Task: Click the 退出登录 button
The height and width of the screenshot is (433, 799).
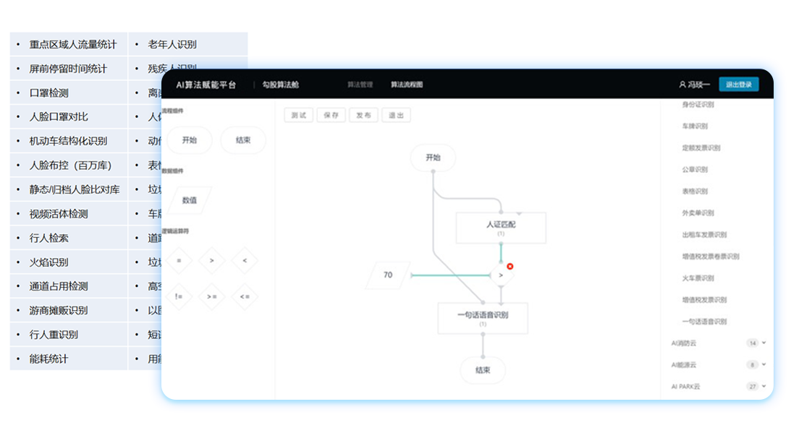Action: pos(739,85)
